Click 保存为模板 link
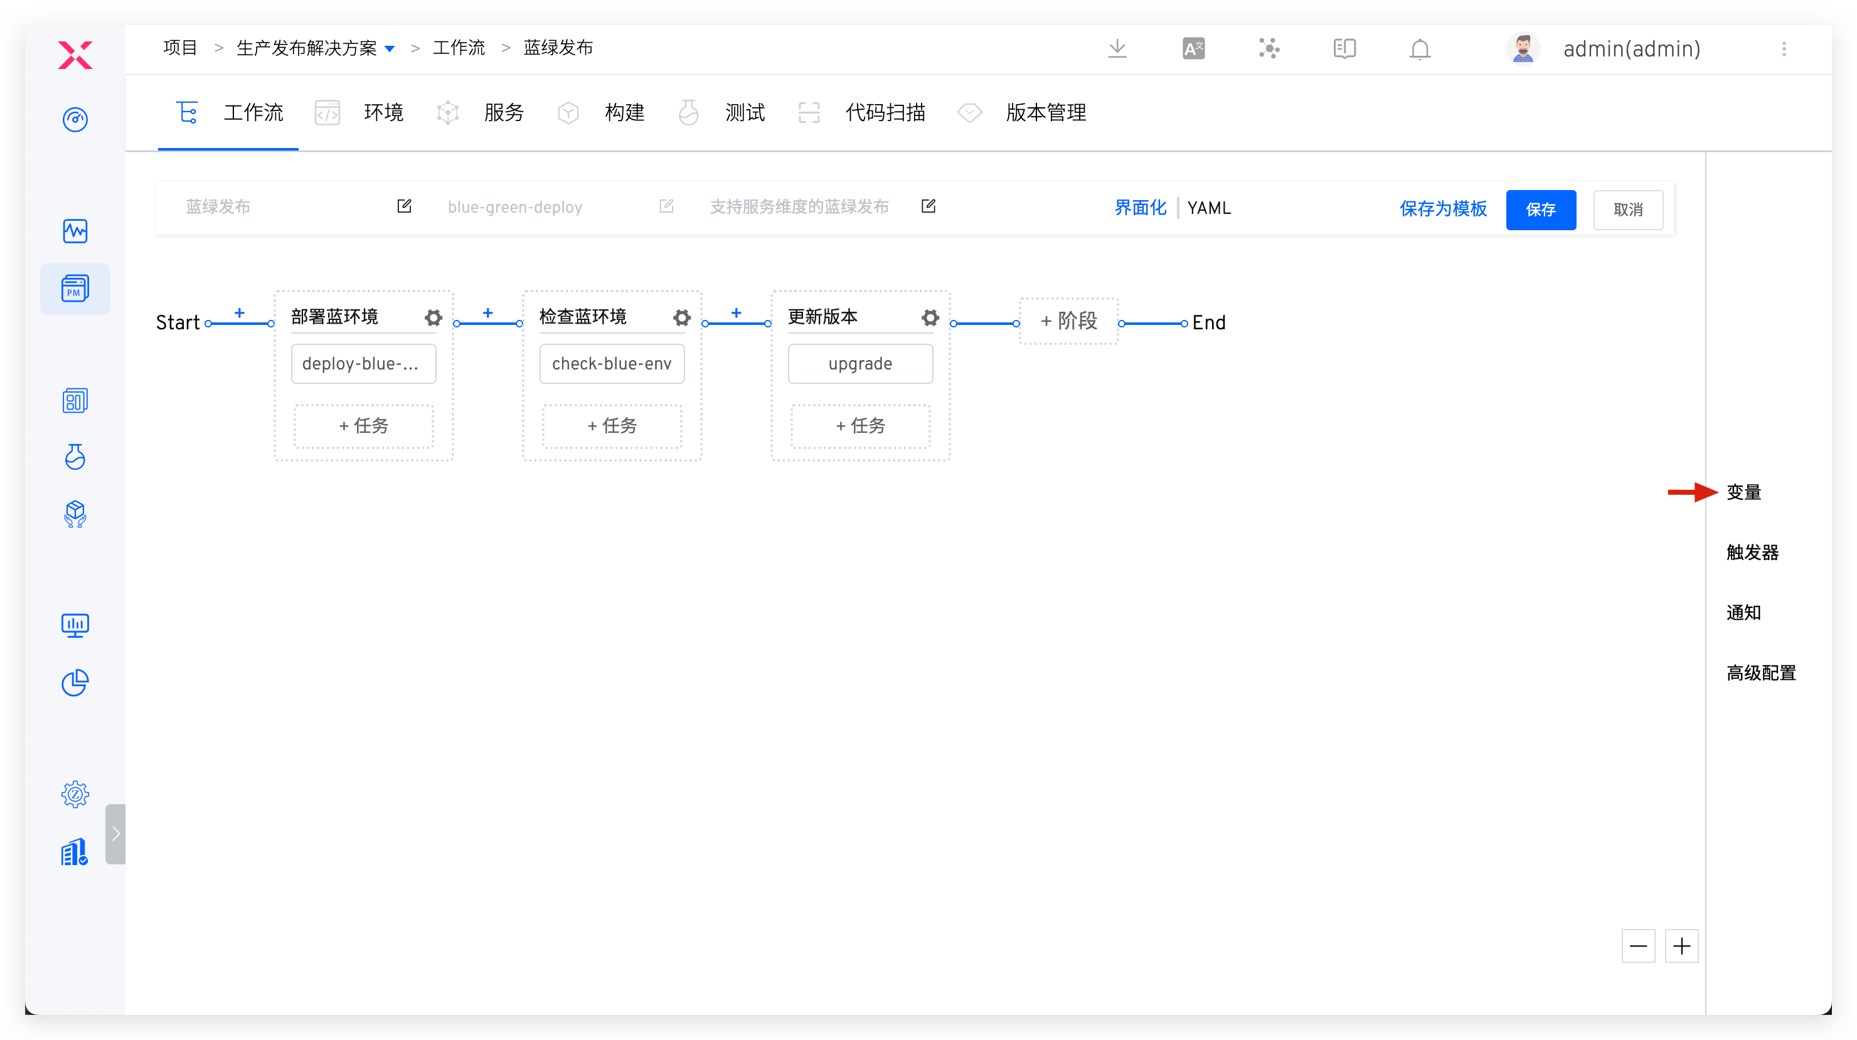 (1442, 209)
